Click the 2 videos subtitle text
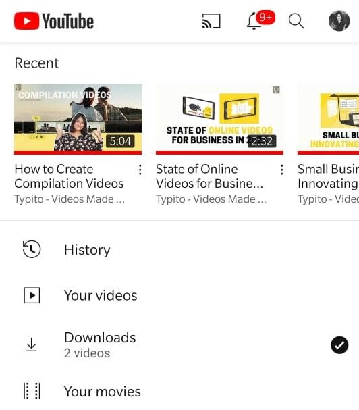 [87, 353]
